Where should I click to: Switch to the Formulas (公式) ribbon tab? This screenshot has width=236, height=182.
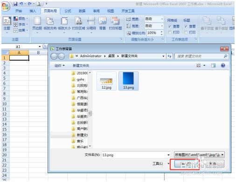tap(68, 11)
